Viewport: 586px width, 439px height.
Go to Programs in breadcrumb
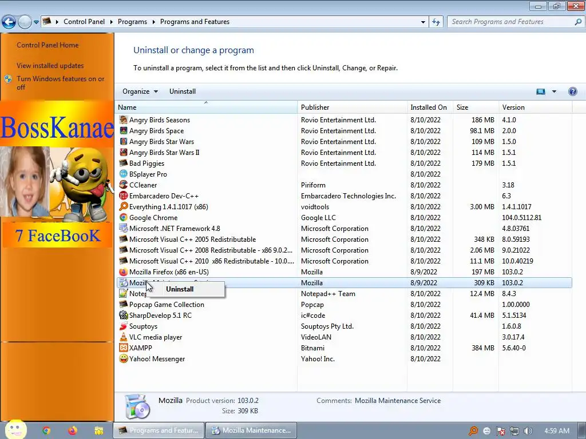click(x=132, y=22)
